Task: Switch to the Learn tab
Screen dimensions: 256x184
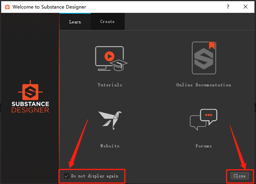Action: [75, 22]
